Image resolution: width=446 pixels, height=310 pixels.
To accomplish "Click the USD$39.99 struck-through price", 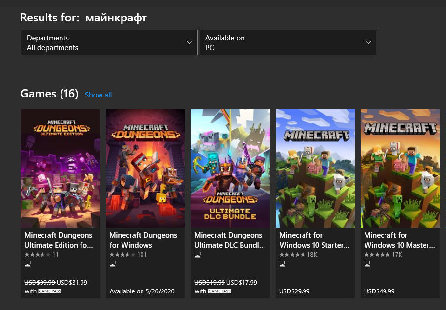I will (40, 282).
